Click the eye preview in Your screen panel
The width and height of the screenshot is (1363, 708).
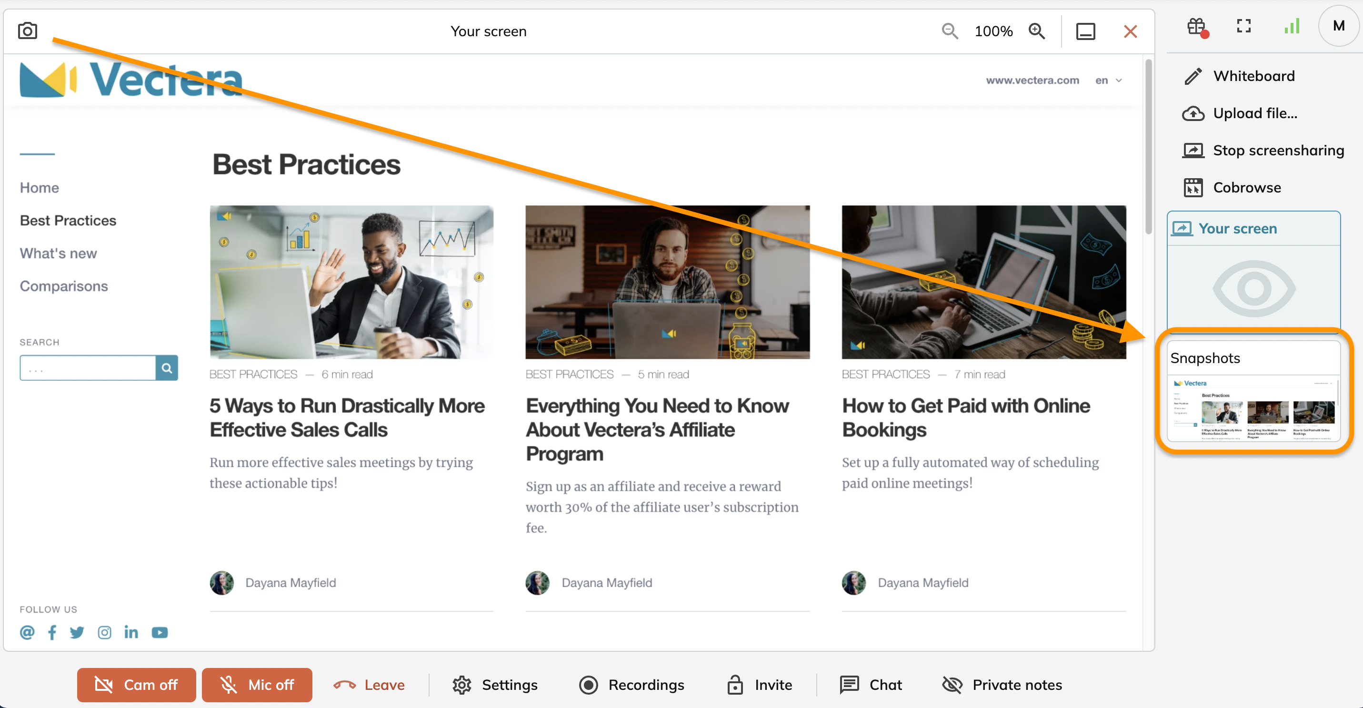[1253, 288]
